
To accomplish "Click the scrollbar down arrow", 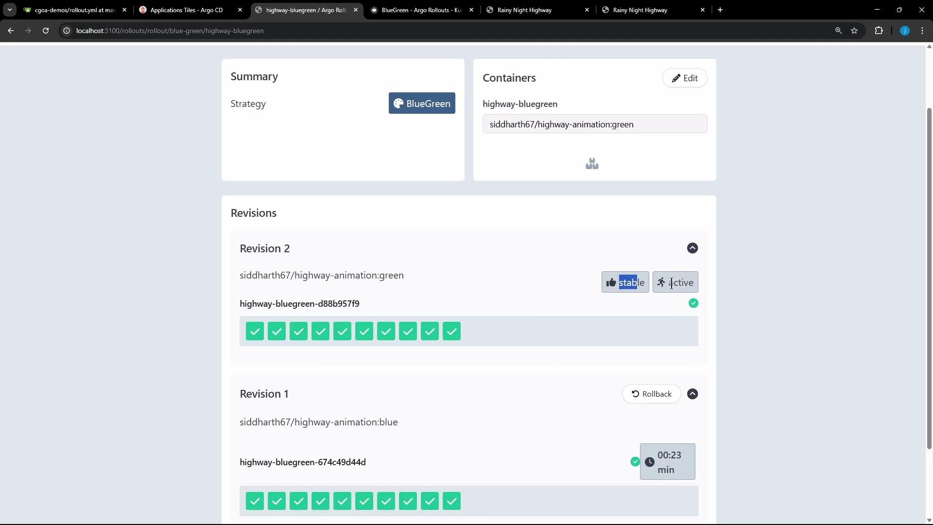I will (x=929, y=521).
